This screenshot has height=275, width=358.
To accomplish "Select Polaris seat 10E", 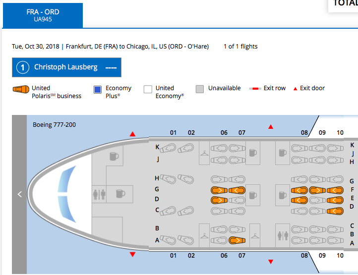I will pos(335,200).
